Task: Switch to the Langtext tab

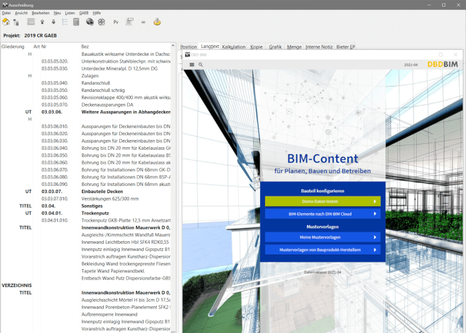Action: click(210, 47)
